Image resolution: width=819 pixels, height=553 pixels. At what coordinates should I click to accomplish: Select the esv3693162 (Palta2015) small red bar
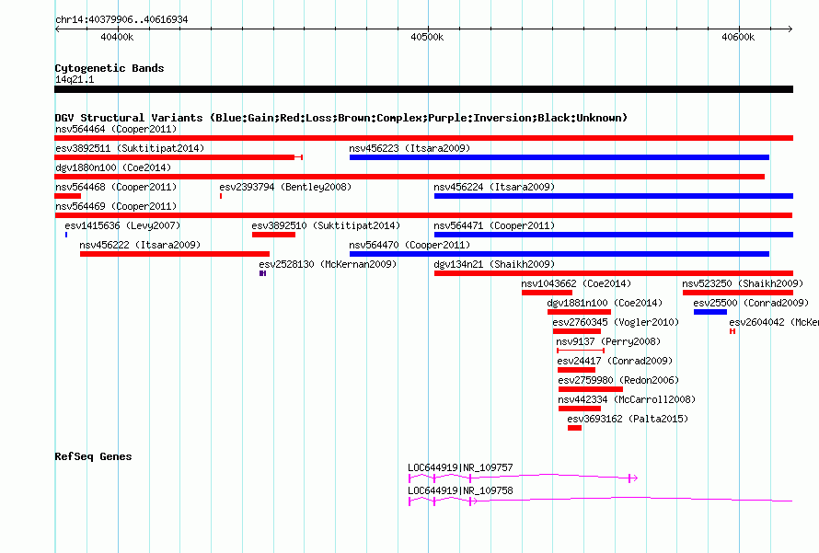click(574, 428)
